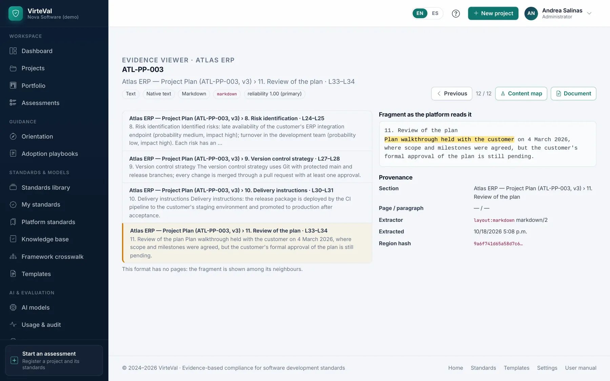Open the Settings footer link
This screenshot has width=610, height=381.
coord(547,368)
